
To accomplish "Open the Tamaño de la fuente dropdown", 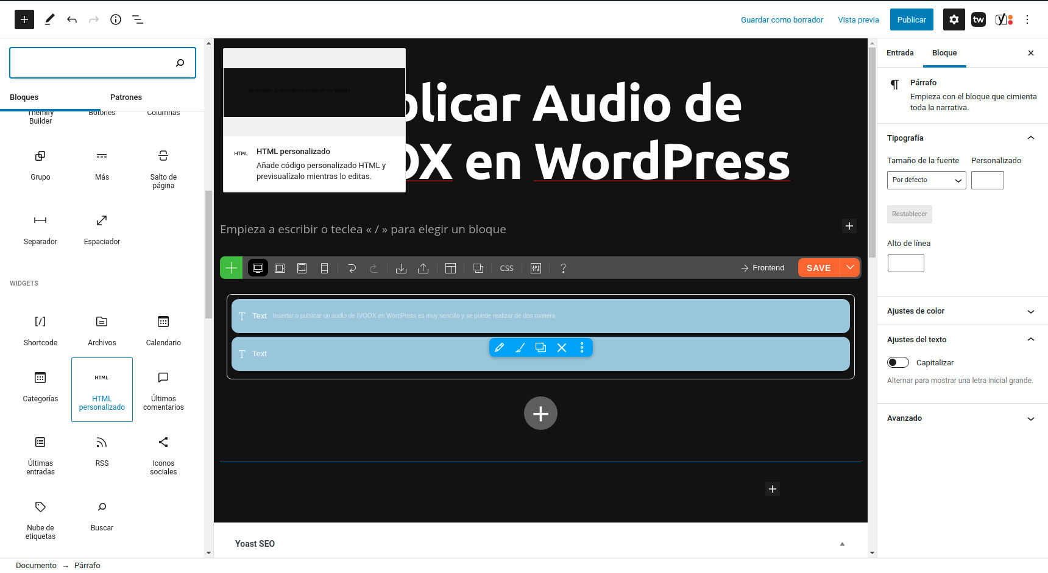I will coord(926,180).
